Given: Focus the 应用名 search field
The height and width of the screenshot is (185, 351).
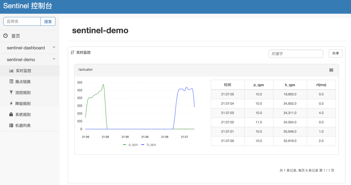Looking at the screenshot, I should 22,21.
